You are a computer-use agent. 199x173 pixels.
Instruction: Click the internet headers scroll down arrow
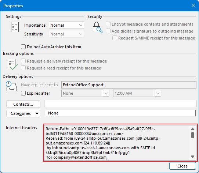click(x=192, y=157)
